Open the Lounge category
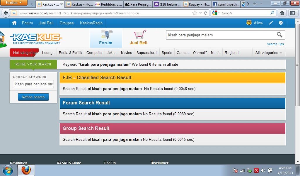300x176 pixels. point(48,53)
